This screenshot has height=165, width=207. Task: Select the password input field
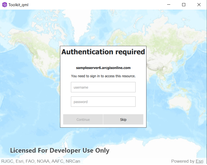tap(103, 102)
